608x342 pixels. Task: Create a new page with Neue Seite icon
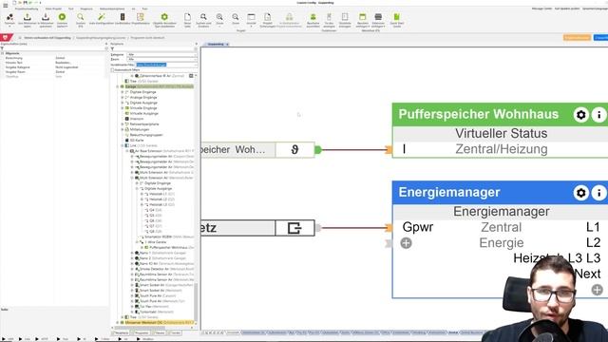point(187,17)
